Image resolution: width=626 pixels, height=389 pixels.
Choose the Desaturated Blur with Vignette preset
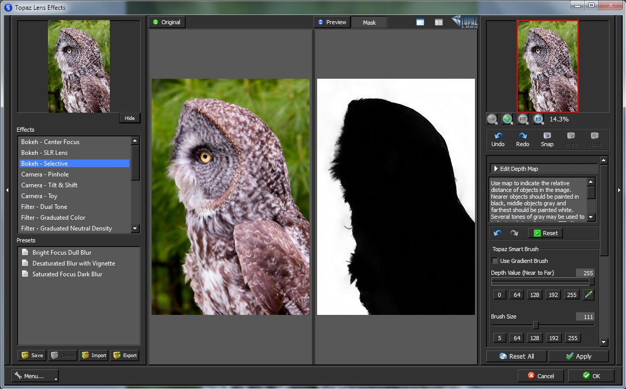click(74, 263)
